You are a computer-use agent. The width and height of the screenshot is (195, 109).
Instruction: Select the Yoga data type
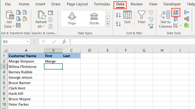point(72,19)
